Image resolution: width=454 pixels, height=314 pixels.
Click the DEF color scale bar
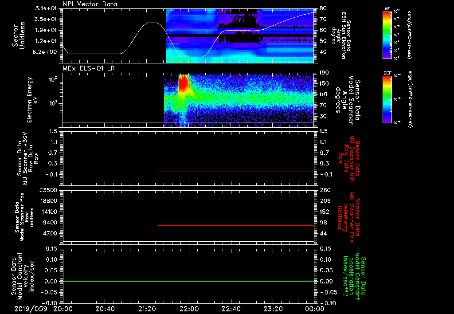[387, 99]
